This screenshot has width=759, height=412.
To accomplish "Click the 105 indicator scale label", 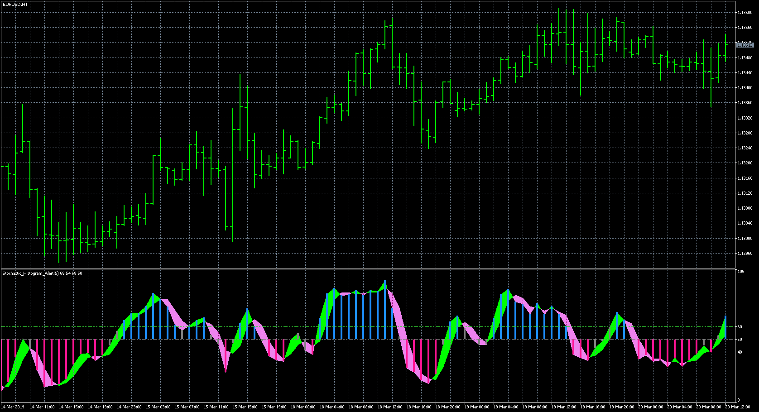I will [x=741, y=272].
